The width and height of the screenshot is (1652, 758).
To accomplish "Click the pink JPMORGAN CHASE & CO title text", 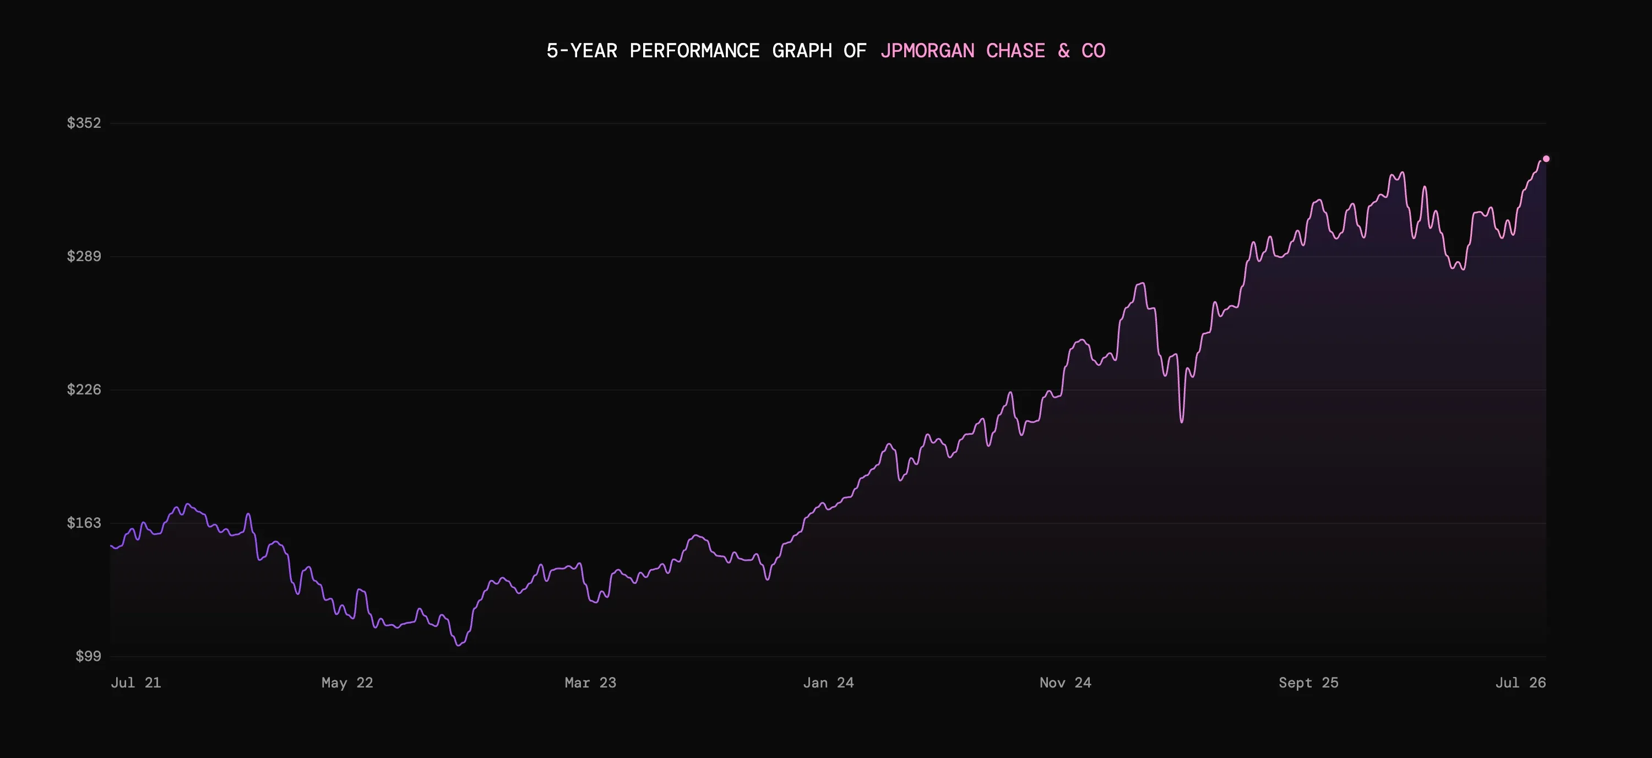I will coord(993,51).
